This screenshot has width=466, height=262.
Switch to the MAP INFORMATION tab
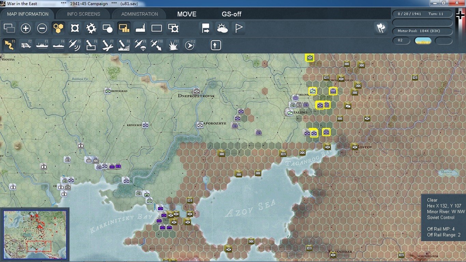point(28,14)
